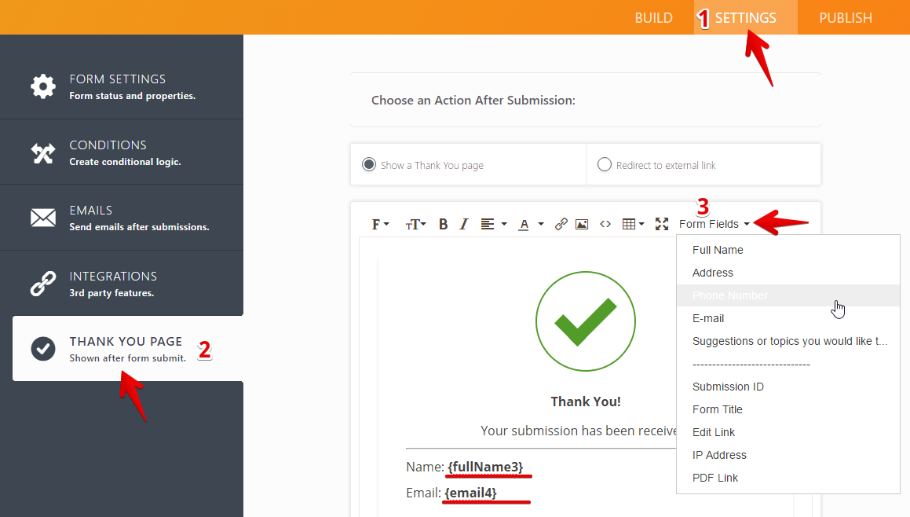Open the font family dropdown
Image resolution: width=910 pixels, height=517 pixels.
pyautogui.click(x=380, y=224)
